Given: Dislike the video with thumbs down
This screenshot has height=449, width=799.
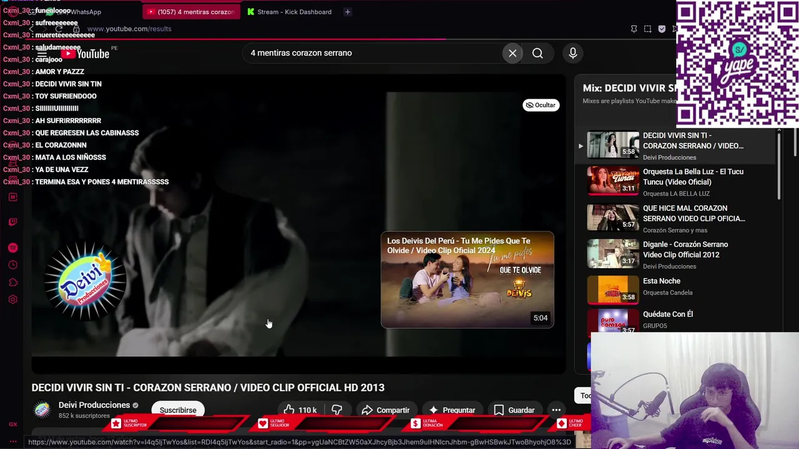Looking at the screenshot, I should 337,410.
